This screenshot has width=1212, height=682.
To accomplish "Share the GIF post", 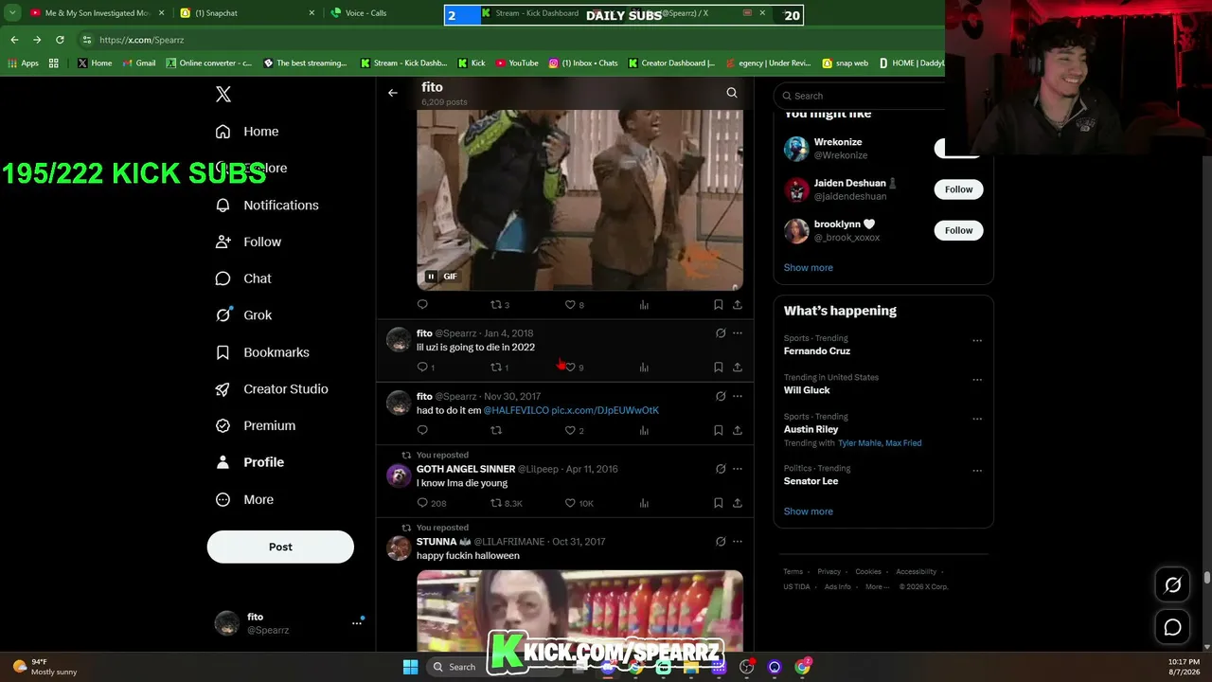I will [738, 305].
